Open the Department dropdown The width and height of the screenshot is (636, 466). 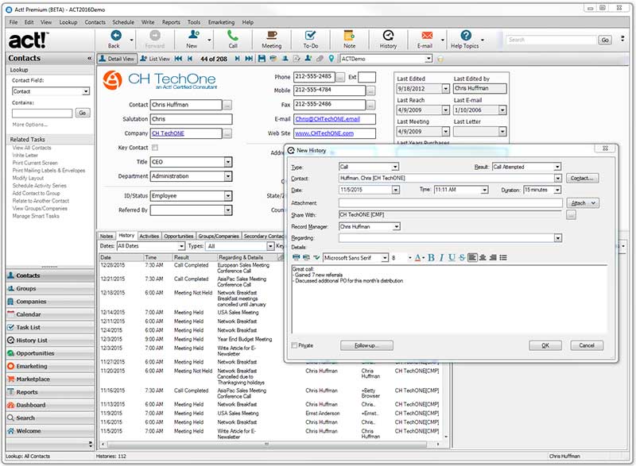click(228, 176)
